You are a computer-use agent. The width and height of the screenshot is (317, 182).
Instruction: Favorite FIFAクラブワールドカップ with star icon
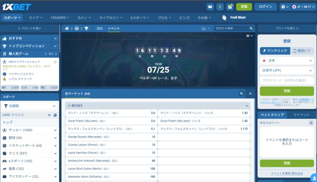[x=55, y=62]
